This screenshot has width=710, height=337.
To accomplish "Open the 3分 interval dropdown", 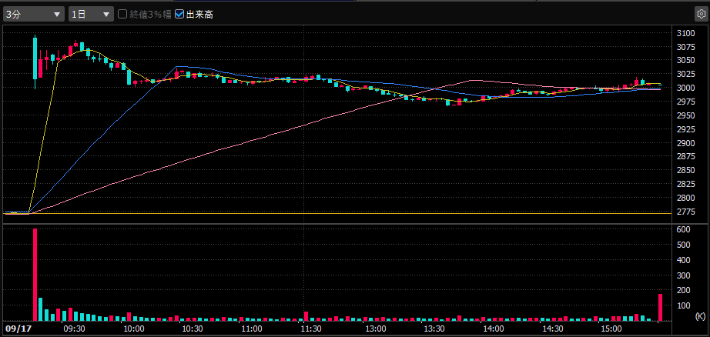I will (34, 14).
